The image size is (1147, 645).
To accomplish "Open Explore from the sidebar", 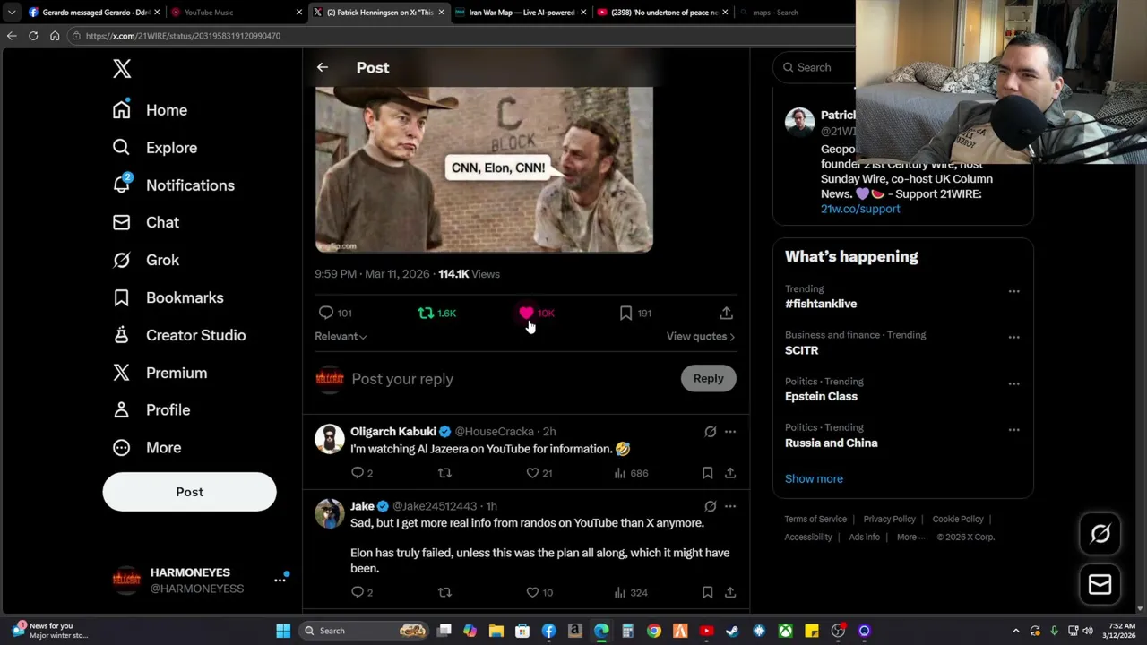I will (x=154, y=148).
